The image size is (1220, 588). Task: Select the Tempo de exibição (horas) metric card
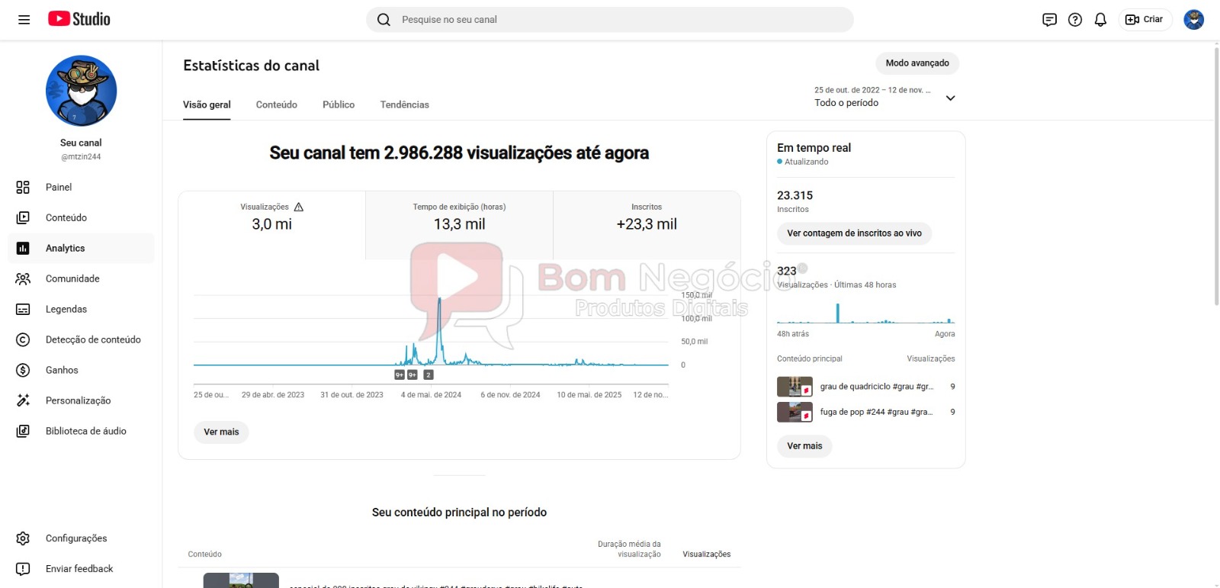[459, 218]
